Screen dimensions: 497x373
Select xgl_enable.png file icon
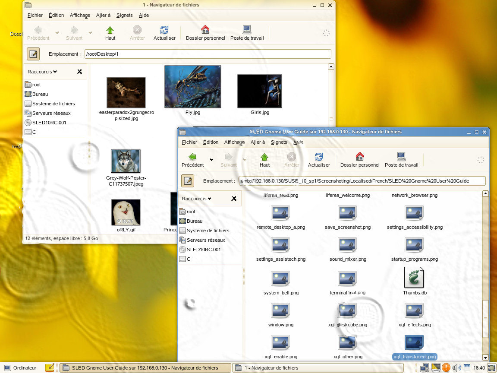point(280,342)
